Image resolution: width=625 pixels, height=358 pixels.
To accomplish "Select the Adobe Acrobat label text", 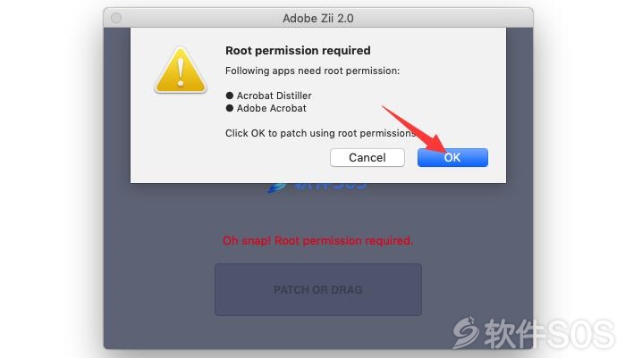I will [x=272, y=108].
